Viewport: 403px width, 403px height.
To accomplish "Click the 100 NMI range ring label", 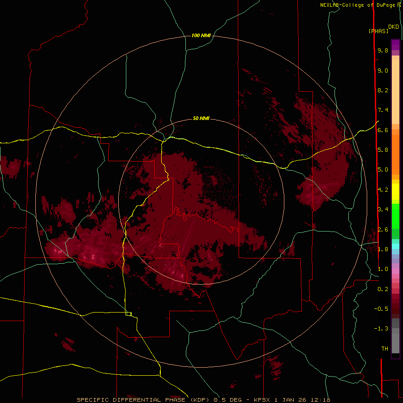I will 201,35.
